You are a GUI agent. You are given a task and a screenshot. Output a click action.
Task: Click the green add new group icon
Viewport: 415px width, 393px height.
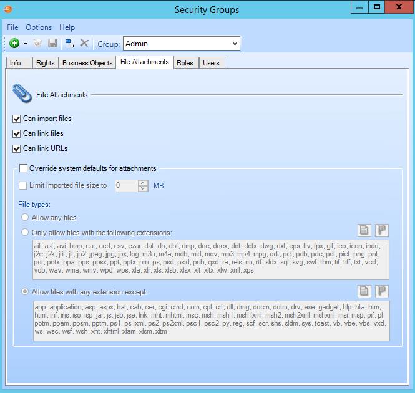14,44
